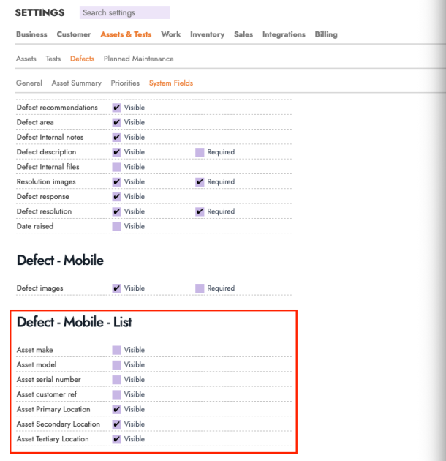The image size is (446, 461).
Task: Enable Visible checkbox for Asset make
Action: tap(116, 350)
